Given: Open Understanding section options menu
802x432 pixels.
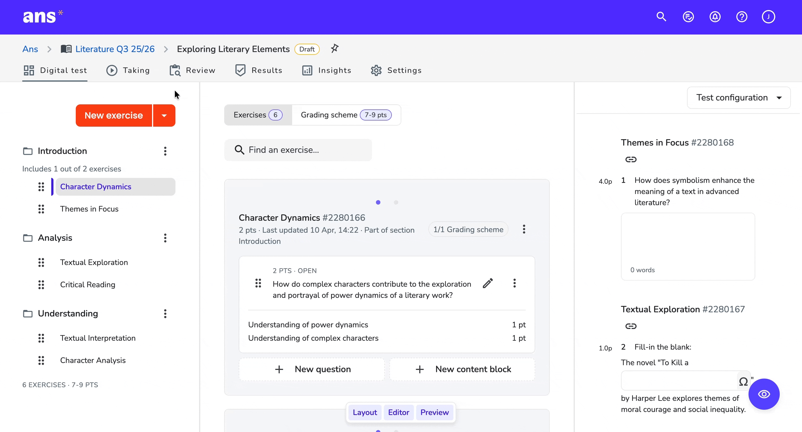Looking at the screenshot, I should pos(165,313).
